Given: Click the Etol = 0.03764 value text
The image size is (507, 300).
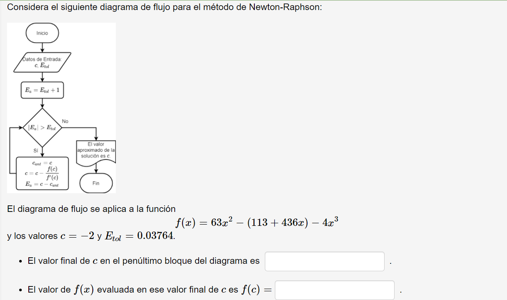Looking at the screenshot, I should point(139,236).
